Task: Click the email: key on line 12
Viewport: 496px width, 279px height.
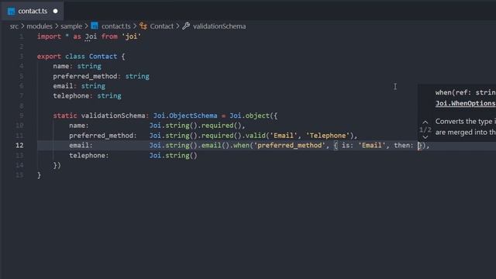Action: pos(81,146)
